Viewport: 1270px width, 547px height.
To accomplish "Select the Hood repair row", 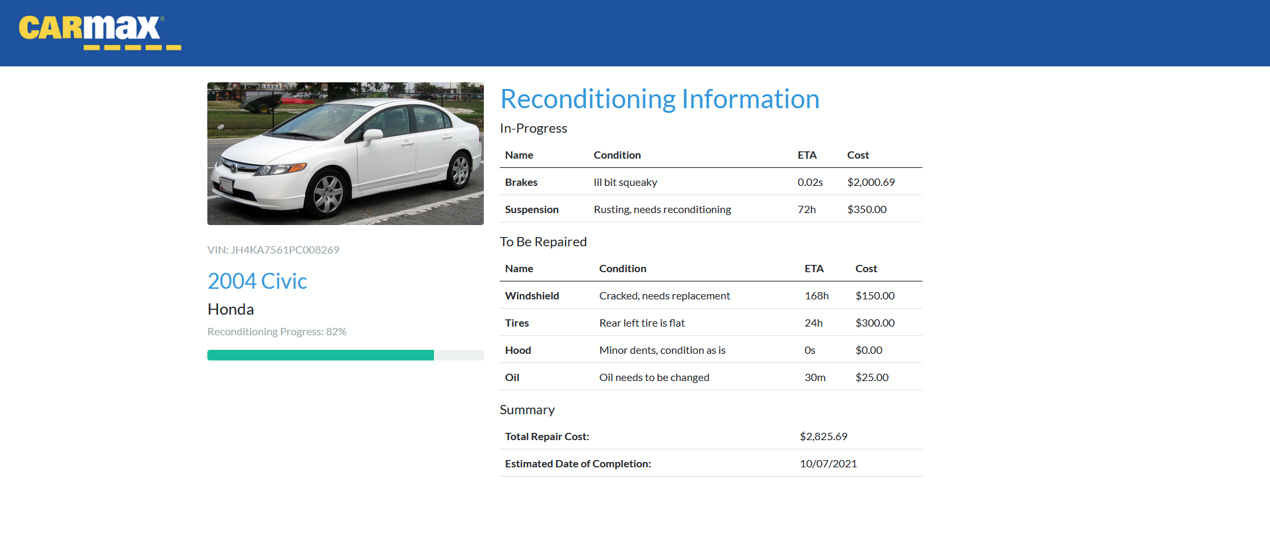I will click(x=711, y=350).
